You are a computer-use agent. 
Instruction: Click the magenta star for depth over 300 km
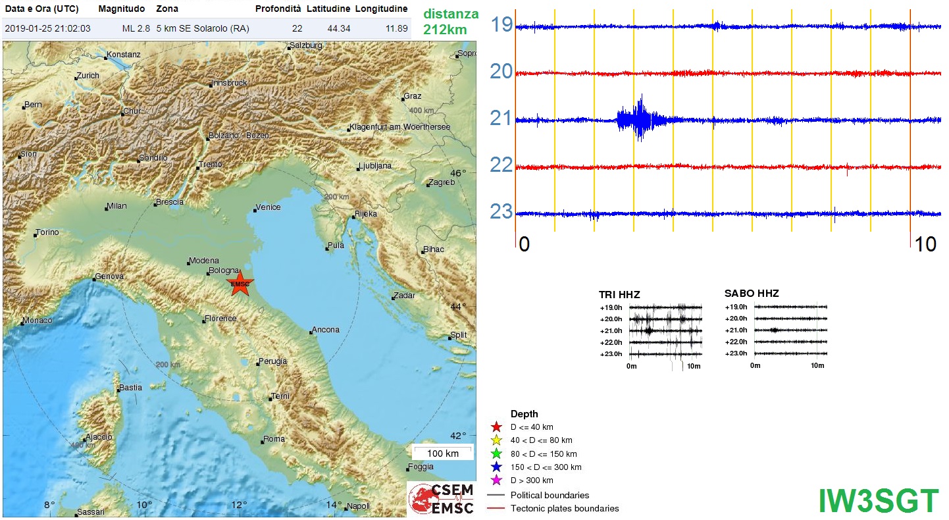497,480
